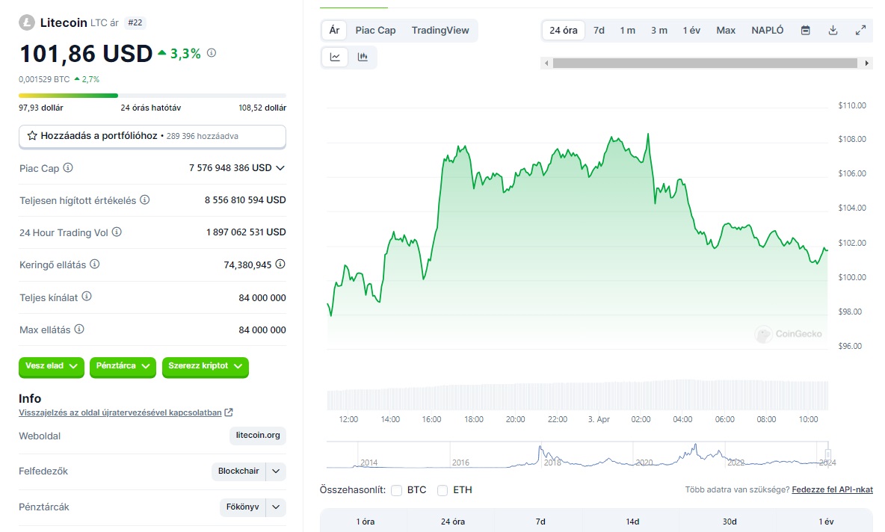The width and height of the screenshot is (885, 532).
Task: Click the 8 556 810 594 USD value
Action: [245, 199]
